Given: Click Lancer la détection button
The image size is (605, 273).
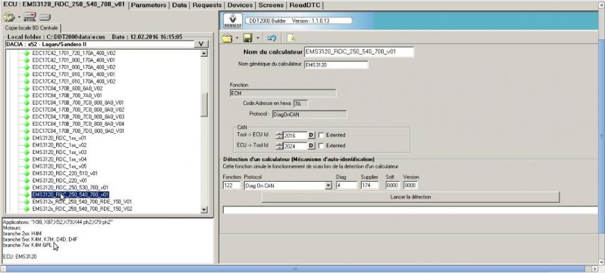Looking at the screenshot, I should pos(411,197).
